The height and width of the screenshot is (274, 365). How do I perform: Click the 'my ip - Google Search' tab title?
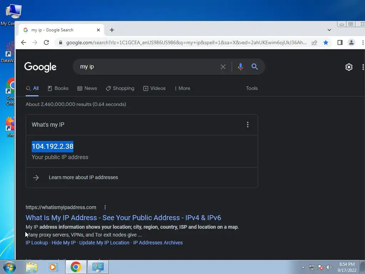click(x=52, y=30)
